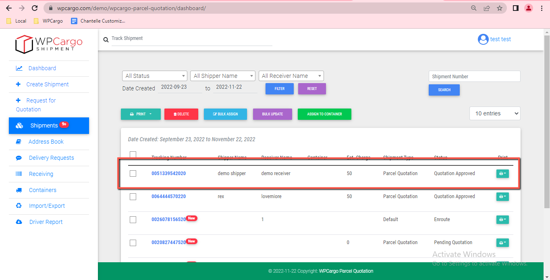Open the Chantelle Customiz... bookmark
The height and width of the screenshot is (280, 550).
click(98, 21)
